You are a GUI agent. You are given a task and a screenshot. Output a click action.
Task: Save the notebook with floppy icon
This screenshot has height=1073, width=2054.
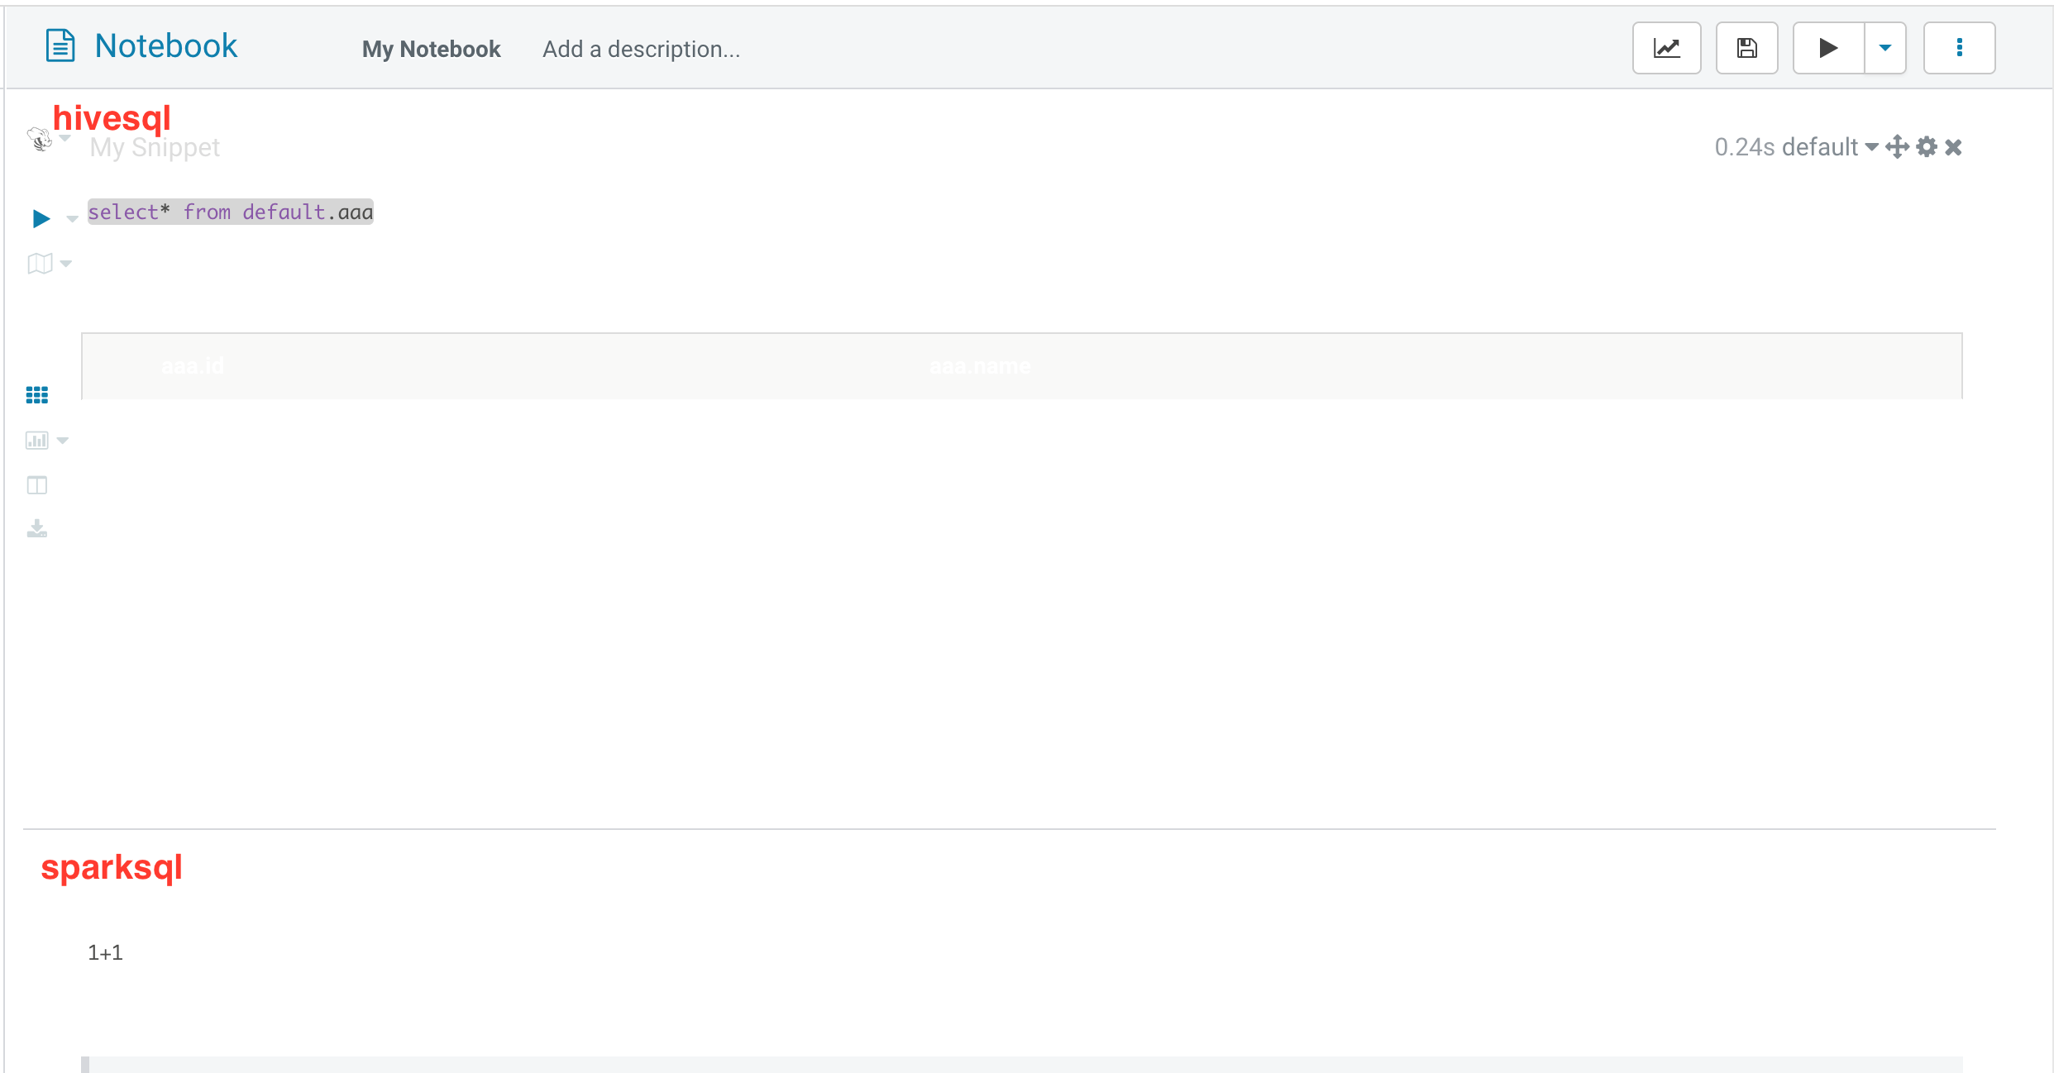point(1746,48)
